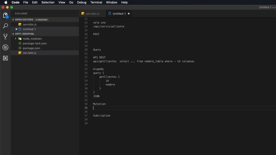Click the 'Query' text on line 20
Screen dimensions: 276x155
pos(97,50)
